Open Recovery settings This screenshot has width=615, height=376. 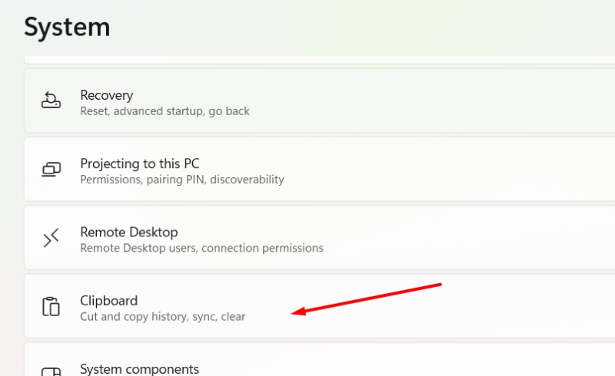tap(320, 101)
